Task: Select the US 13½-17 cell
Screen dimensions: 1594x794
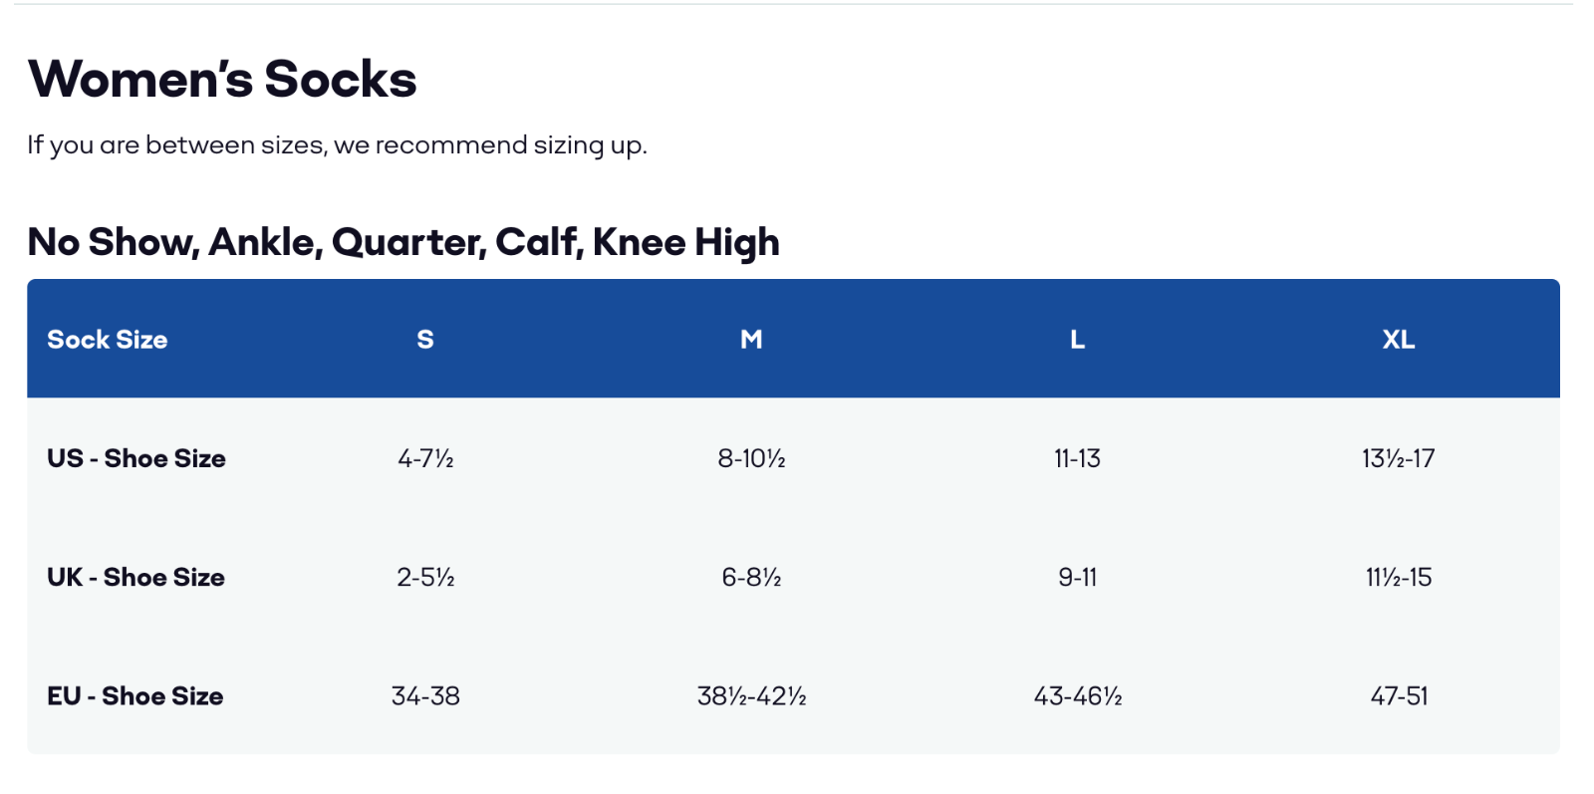Action: coord(1398,458)
